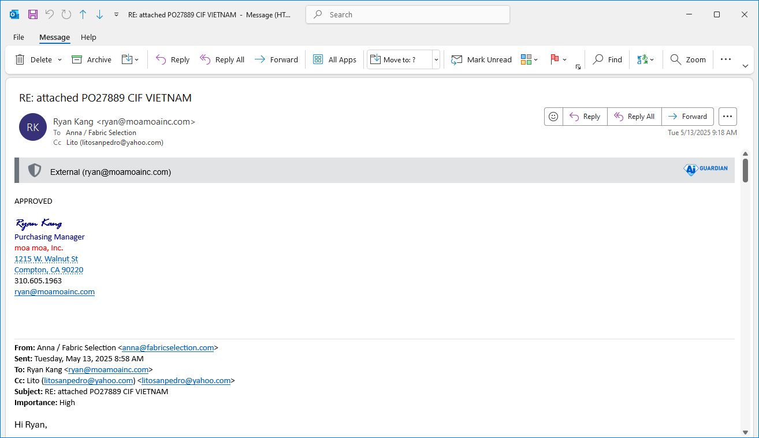Click the AI Guardian logo

(706, 169)
